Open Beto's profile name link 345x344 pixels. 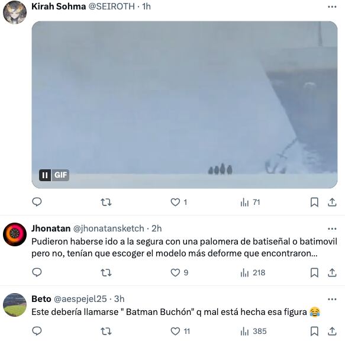tap(41, 299)
